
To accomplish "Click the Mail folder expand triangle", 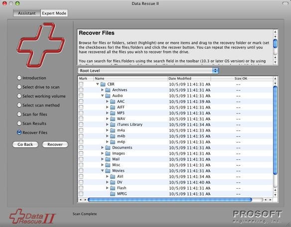I will [x=102, y=159].
